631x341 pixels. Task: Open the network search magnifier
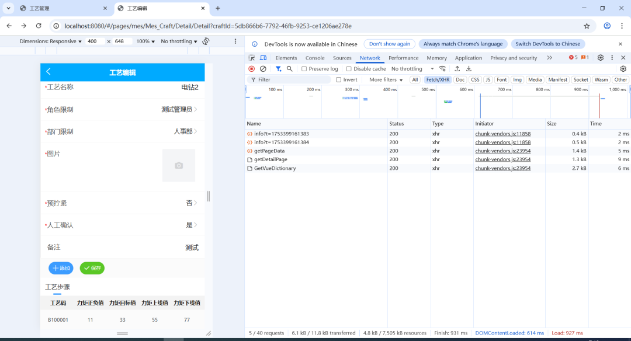click(x=289, y=69)
